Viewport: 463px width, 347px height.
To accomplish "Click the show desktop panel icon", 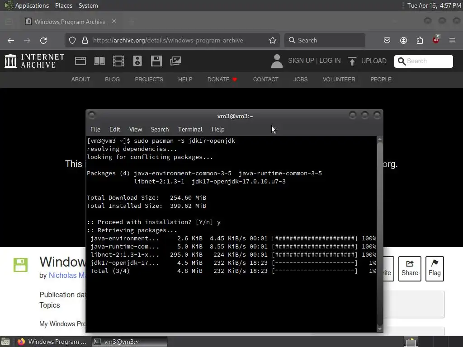I will click(x=5, y=342).
